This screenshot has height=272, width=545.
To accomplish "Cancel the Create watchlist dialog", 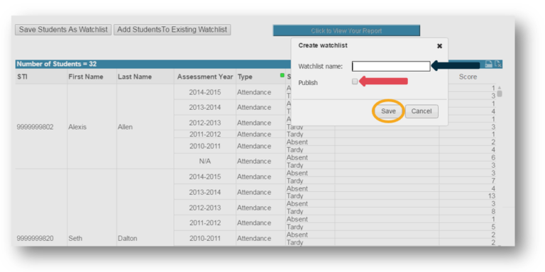I will (x=422, y=111).
